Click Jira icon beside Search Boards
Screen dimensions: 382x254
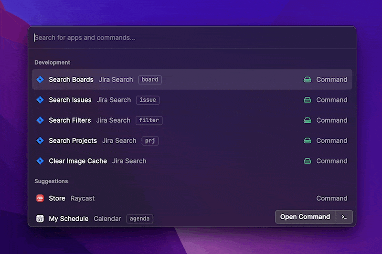click(40, 79)
